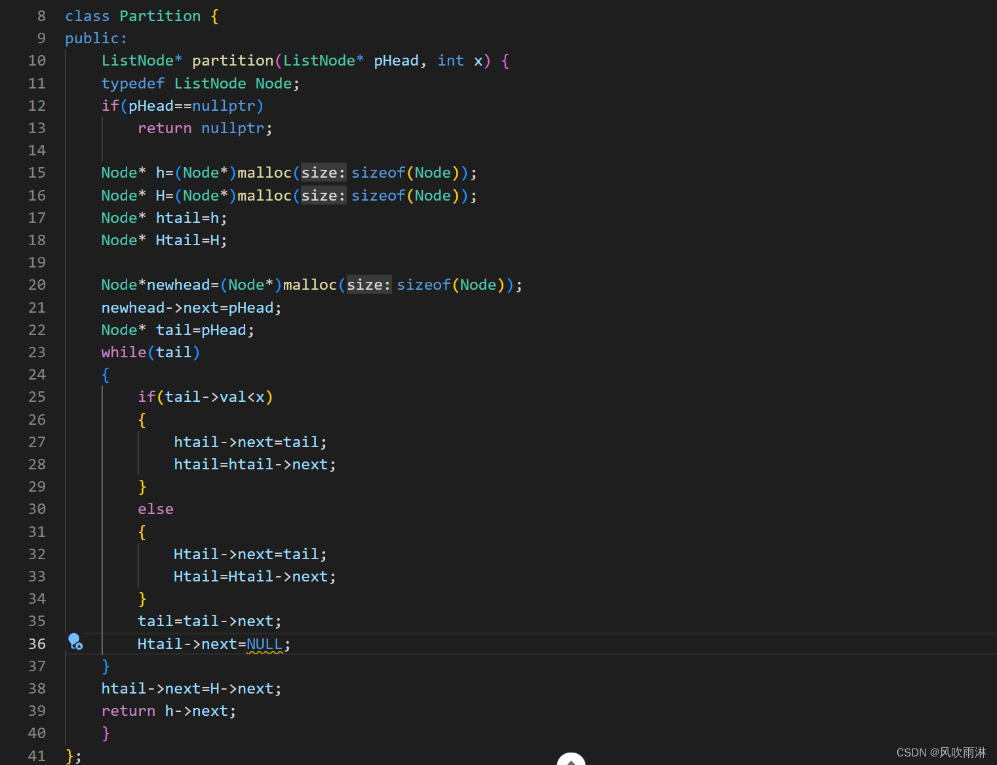Screen dimensions: 997x765
Task: Click the 'else' keyword on line 30
Action: [x=155, y=509]
